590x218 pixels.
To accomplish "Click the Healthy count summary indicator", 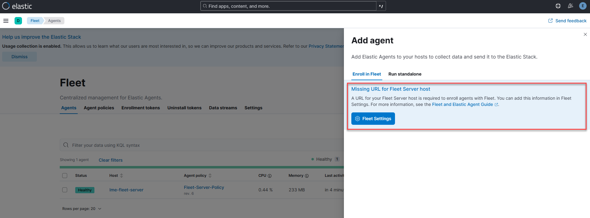I will click(325, 159).
